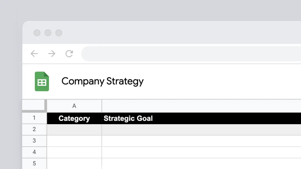Select the empty cell below Strategic Goal
Viewport: 301px width, 169px height.
coord(202,130)
